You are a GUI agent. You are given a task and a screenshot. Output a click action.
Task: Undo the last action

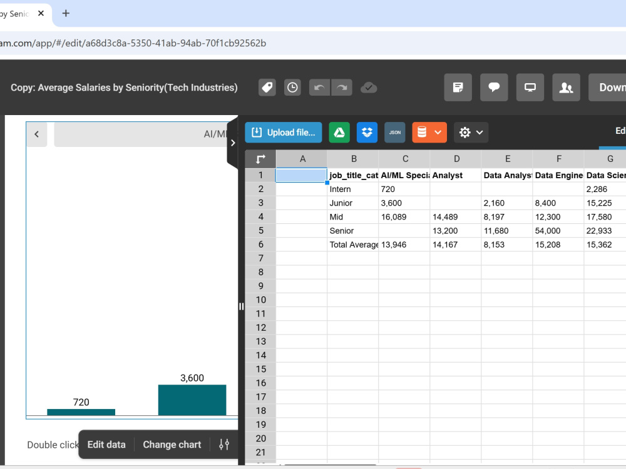(x=319, y=88)
